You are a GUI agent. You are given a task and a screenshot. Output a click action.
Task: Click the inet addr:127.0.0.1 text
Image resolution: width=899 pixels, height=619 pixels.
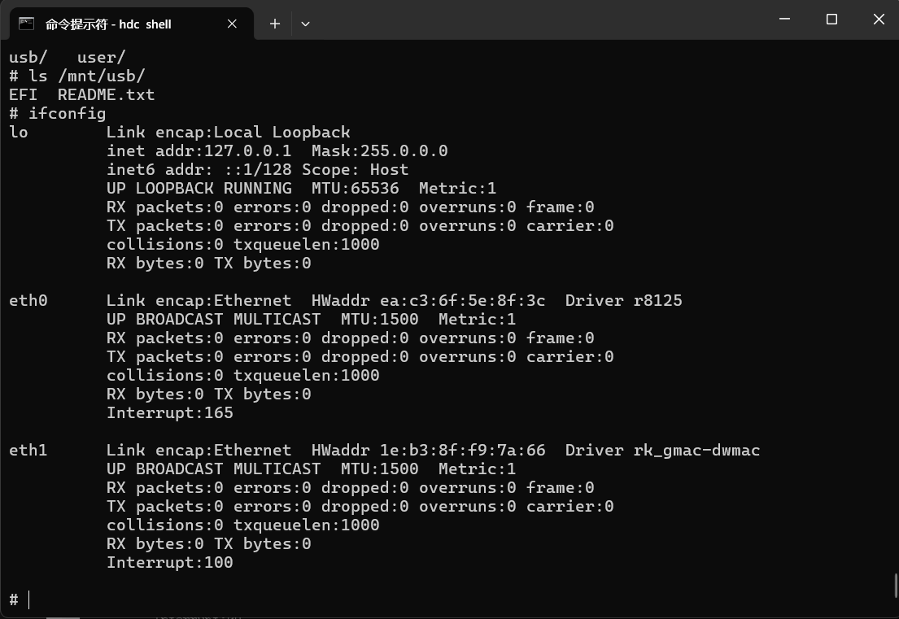coord(199,151)
